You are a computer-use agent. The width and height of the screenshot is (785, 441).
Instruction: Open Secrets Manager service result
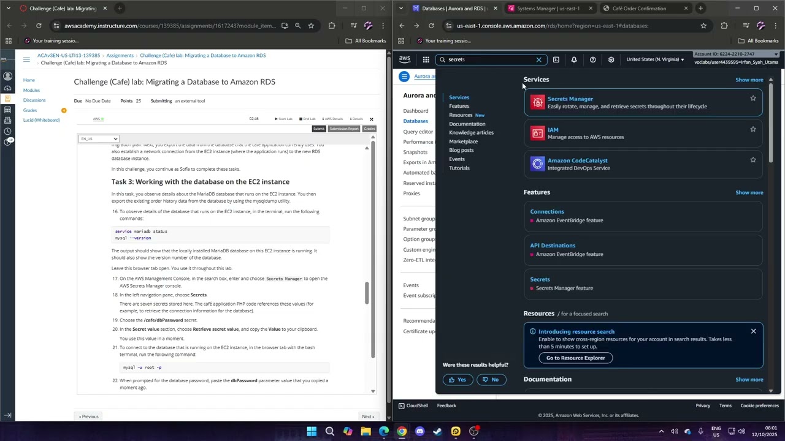click(x=643, y=102)
